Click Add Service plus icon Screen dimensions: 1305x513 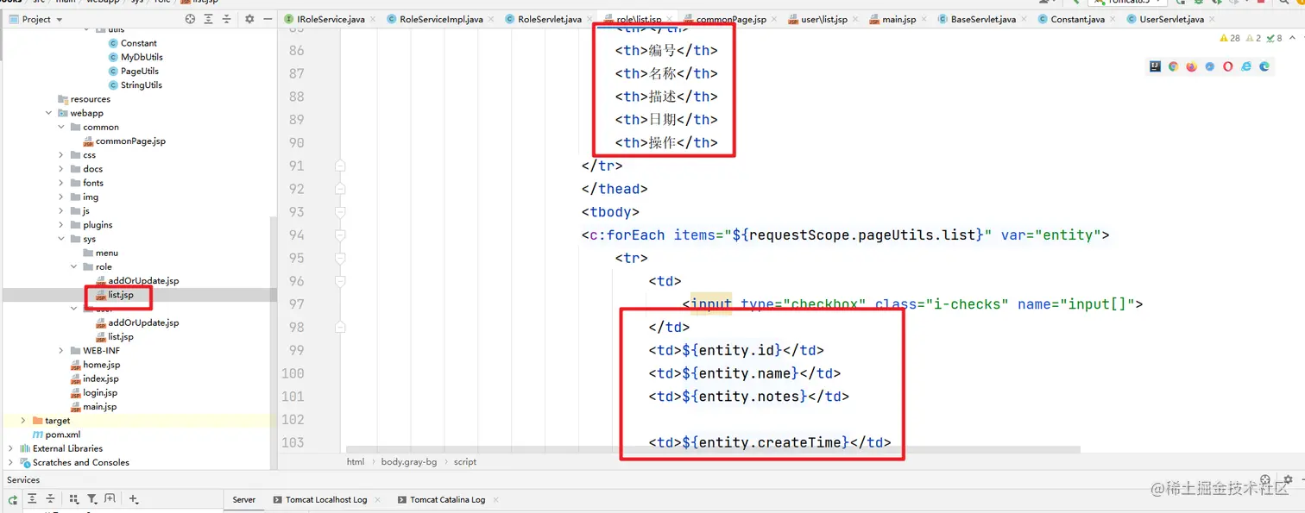click(134, 499)
